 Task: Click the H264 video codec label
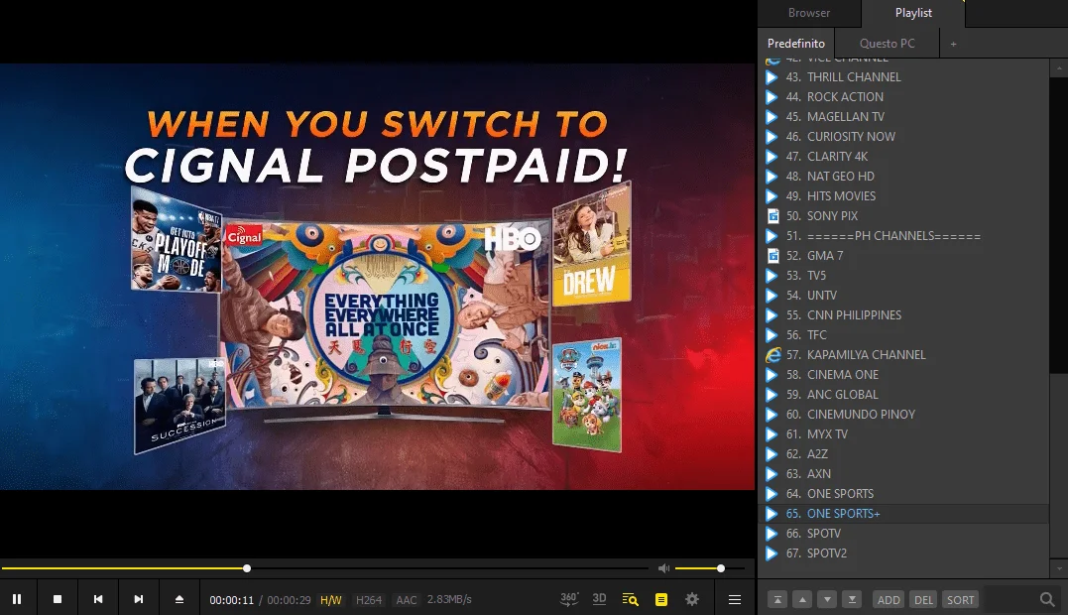[x=369, y=600]
